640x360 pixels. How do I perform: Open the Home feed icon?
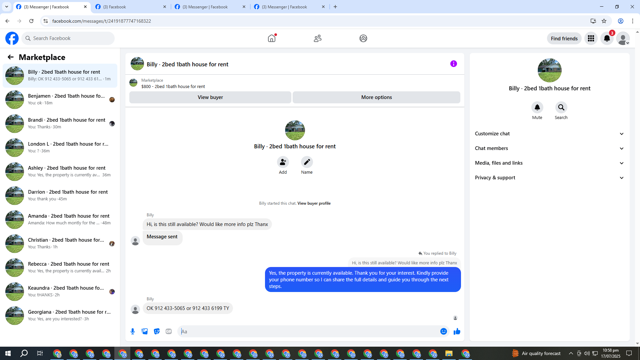click(272, 38)
